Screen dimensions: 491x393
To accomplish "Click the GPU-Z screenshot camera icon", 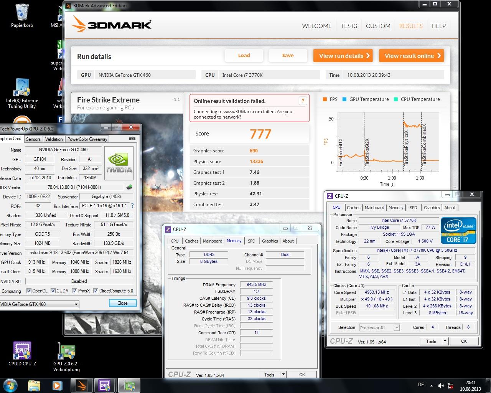I will click(132, 139).
